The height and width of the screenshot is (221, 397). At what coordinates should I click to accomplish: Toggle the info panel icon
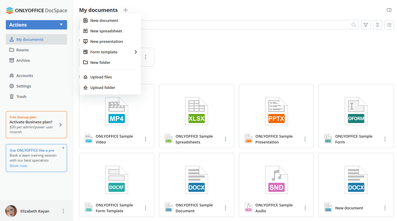coord(389,10)
